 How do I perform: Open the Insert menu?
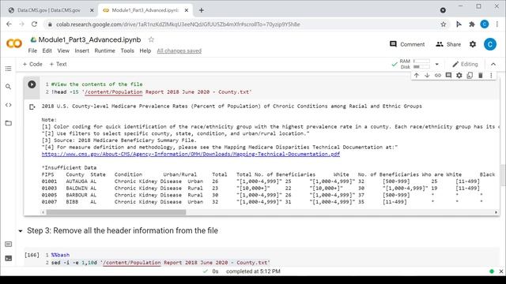(81, 50)
